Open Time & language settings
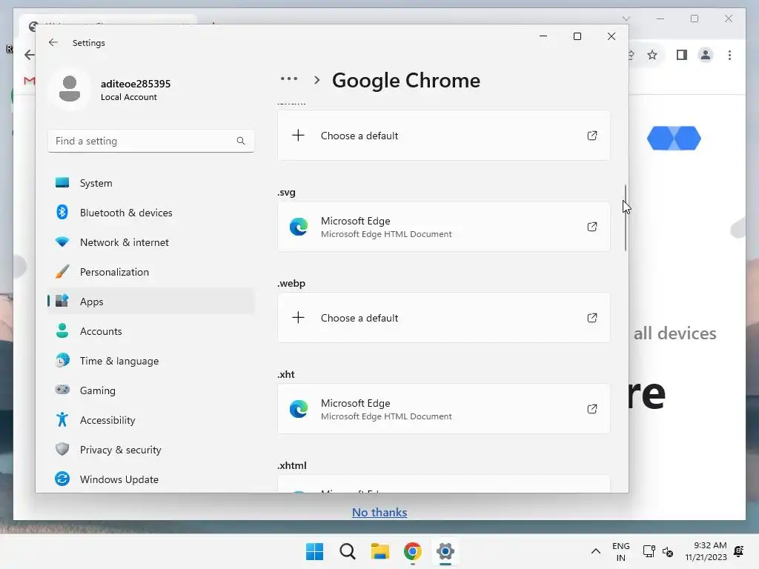 tap(151, 361)
